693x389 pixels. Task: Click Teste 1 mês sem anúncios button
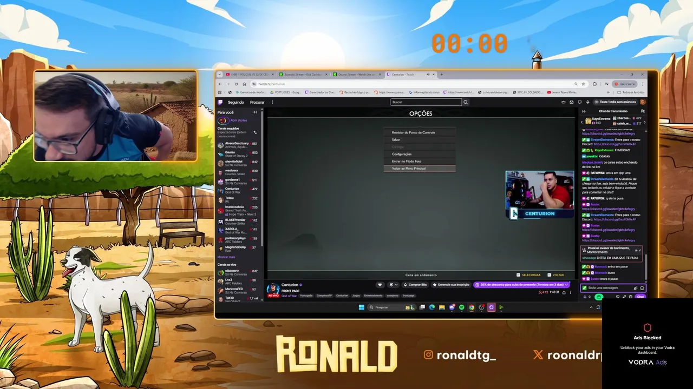[615, 102]
